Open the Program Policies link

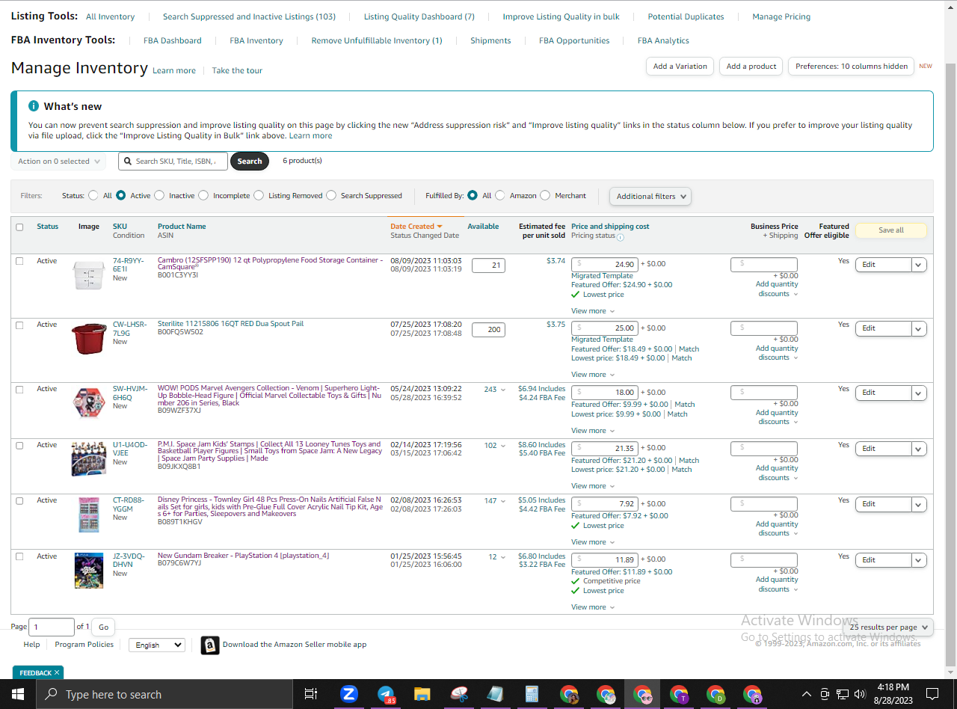click(84, 645)
